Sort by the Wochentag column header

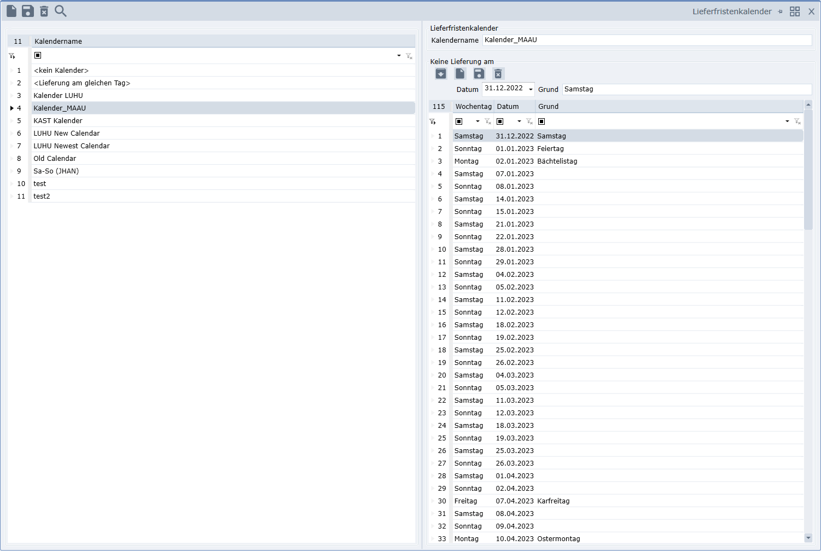(x=473, y=107)
